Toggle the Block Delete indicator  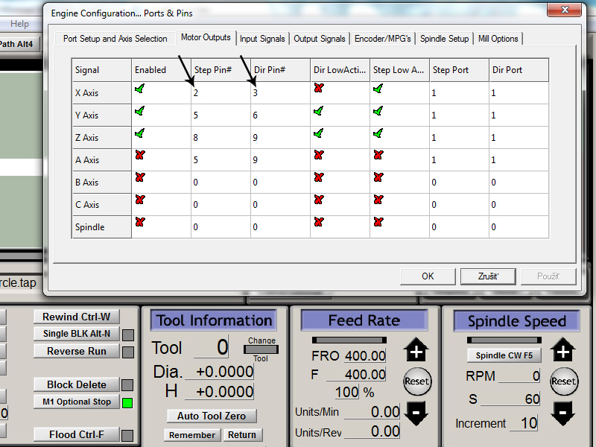[127, 385]
